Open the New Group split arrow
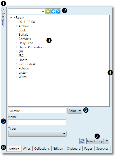 pos(107,141)
